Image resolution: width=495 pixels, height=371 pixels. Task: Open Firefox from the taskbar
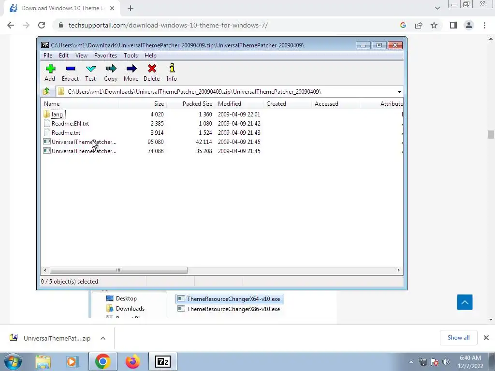point(132,361)
